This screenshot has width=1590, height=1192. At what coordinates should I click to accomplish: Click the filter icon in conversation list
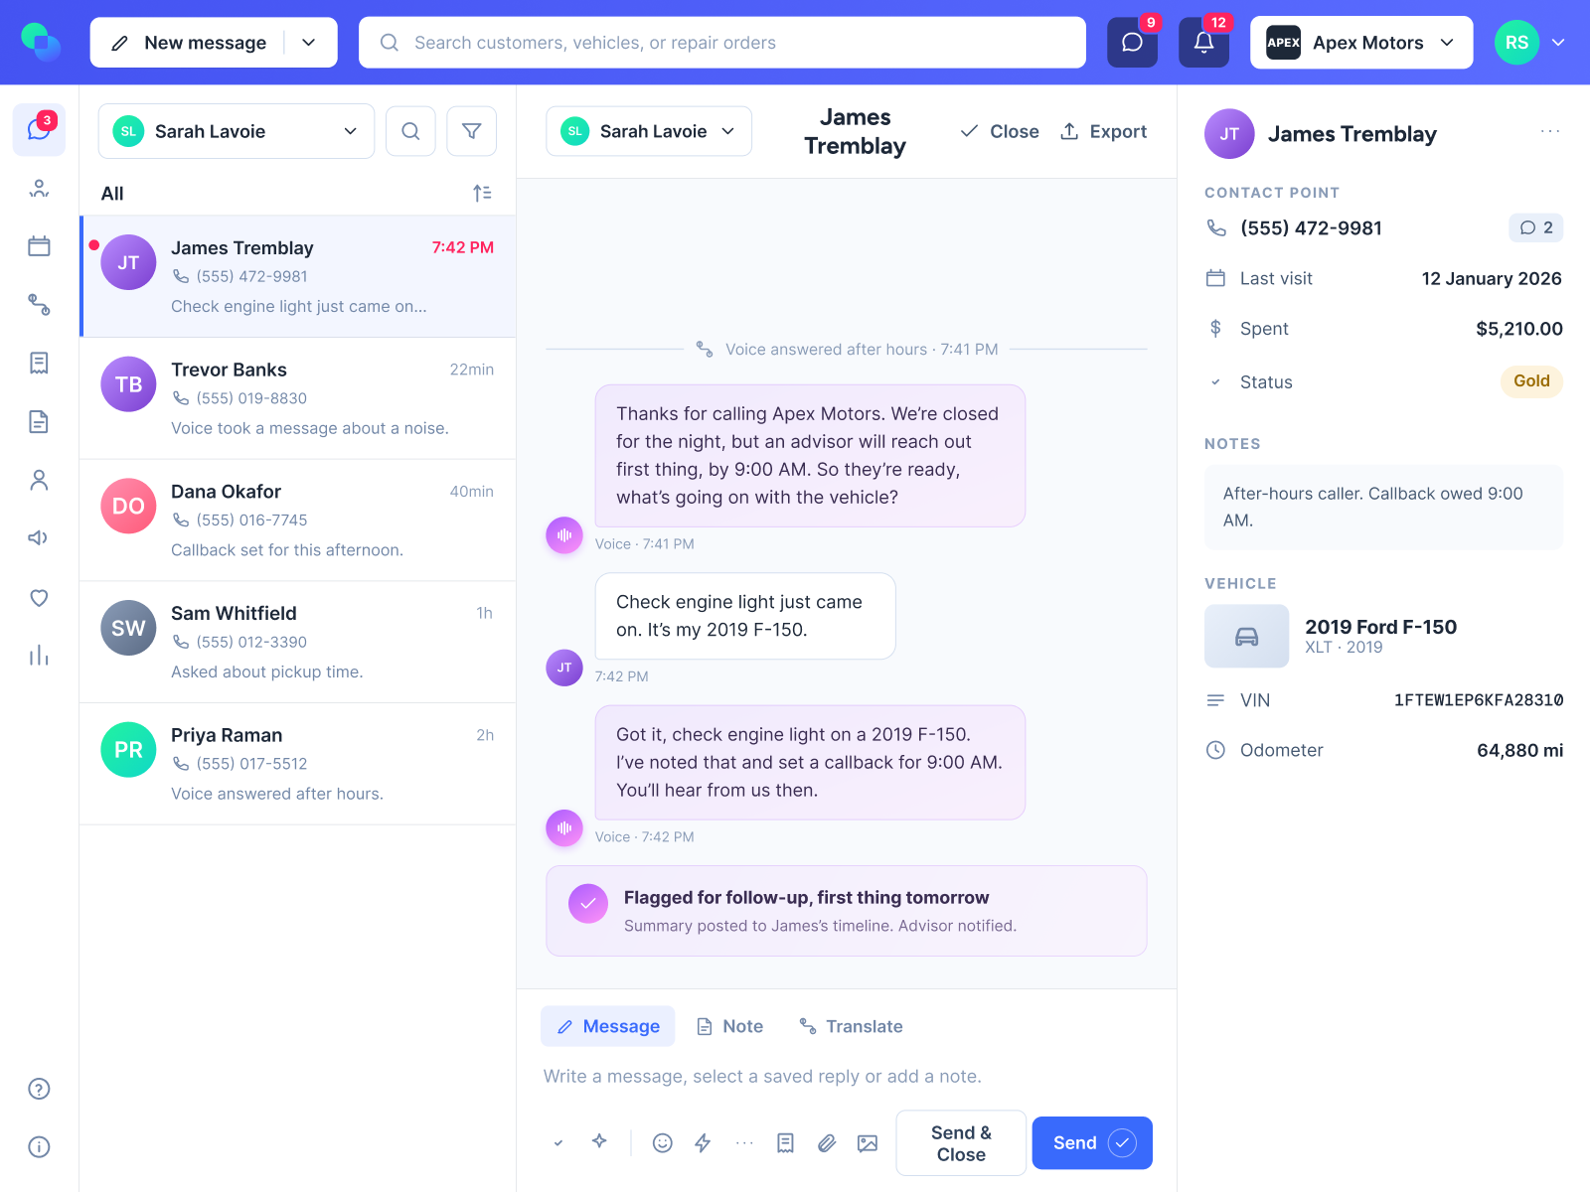[x=472, y=131]
